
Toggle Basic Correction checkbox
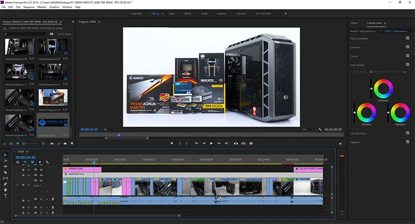tap(408, 38)
